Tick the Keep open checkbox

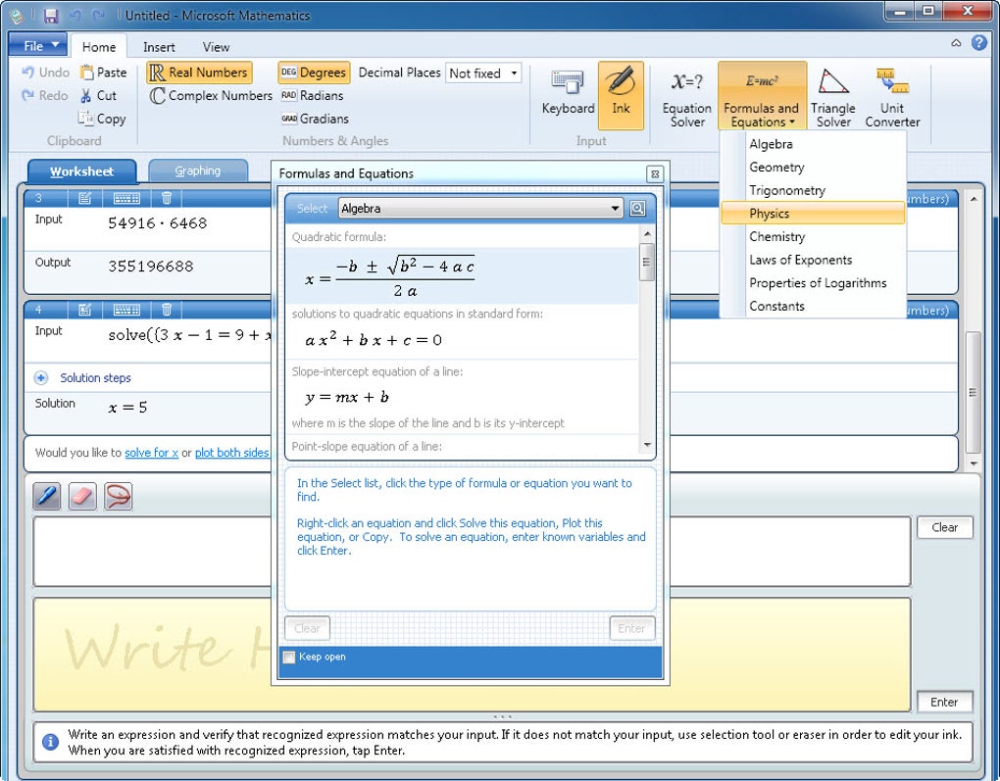[289, 658]
